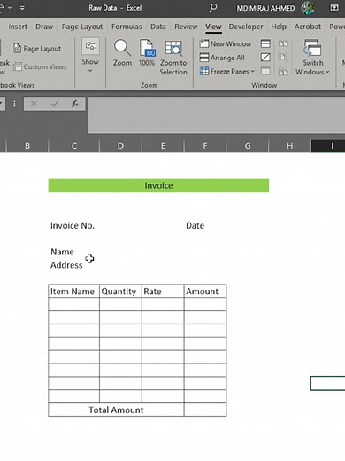Click the Split window icon

click(265, 43)
